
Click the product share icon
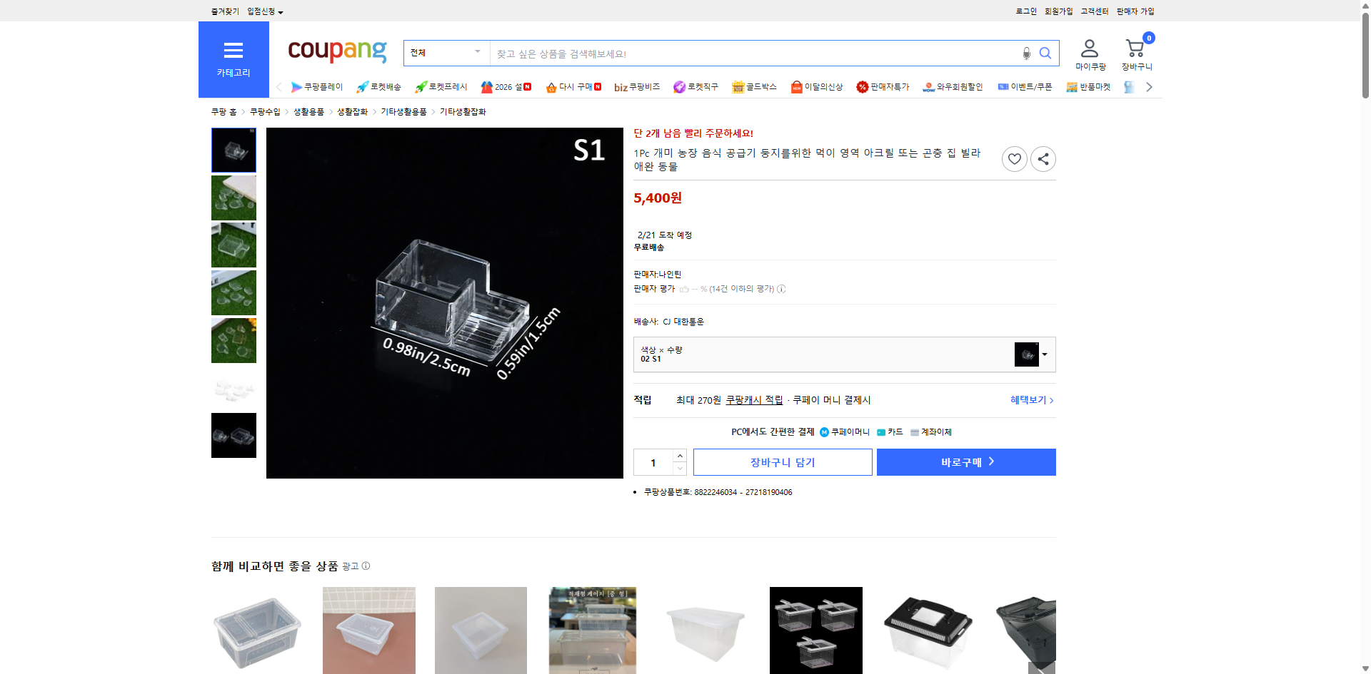pos(1043,158)
